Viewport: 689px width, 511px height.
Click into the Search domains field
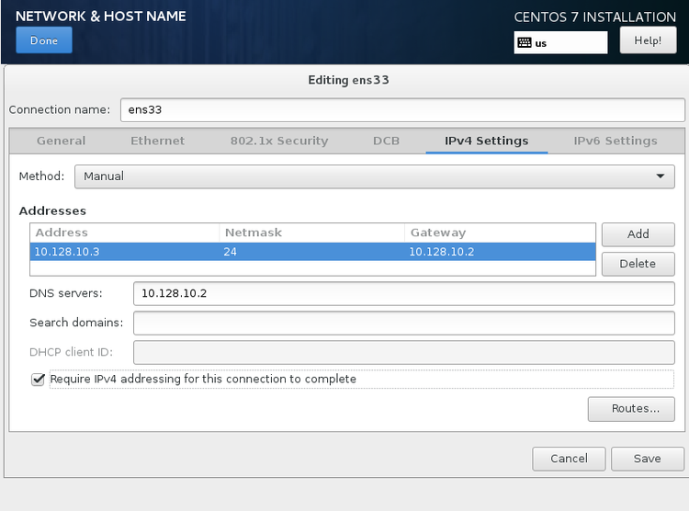coord(403,324)
